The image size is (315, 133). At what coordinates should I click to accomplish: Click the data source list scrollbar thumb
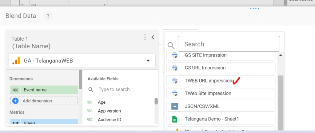point(281,103)
